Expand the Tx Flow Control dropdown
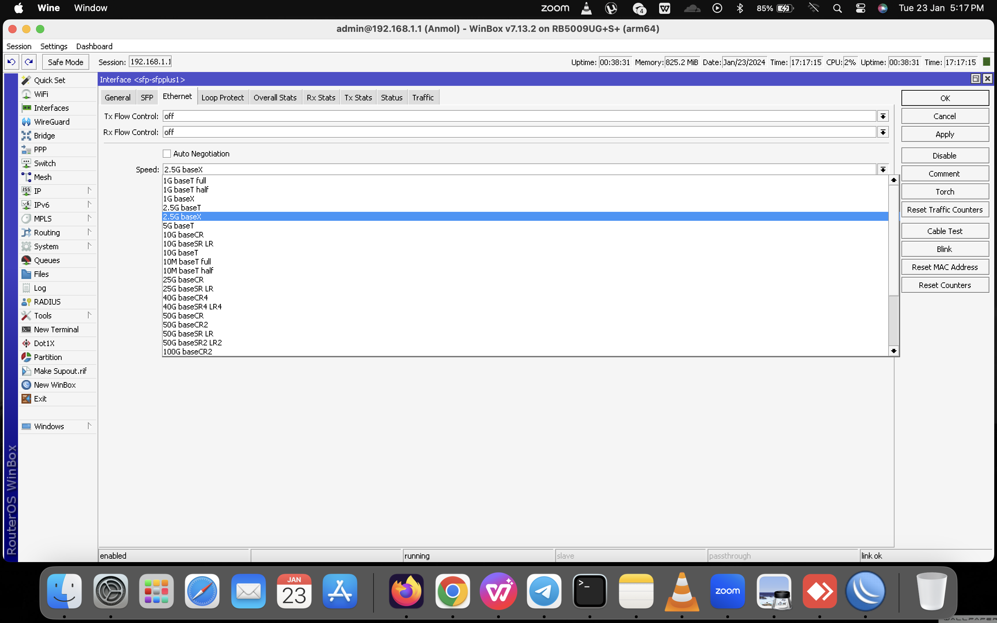Viewport: 997px width, 623px height. (883, 116)
